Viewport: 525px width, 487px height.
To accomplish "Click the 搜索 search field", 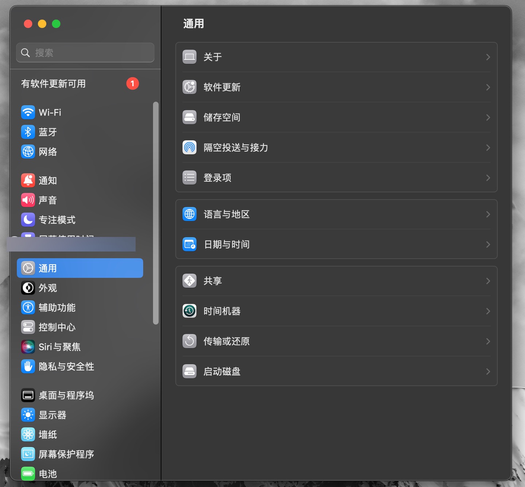I will coord(85,52).
